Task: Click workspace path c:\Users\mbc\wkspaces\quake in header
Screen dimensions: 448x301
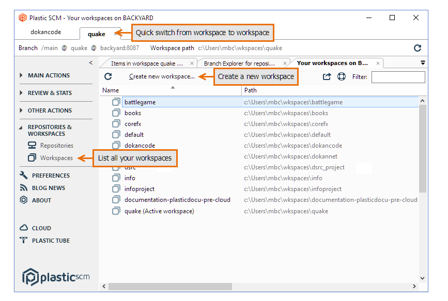Action: point(240,48)
